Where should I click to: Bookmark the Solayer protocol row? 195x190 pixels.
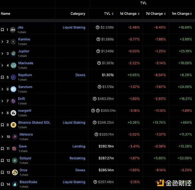pyautogui.click(x=2, y=160)
